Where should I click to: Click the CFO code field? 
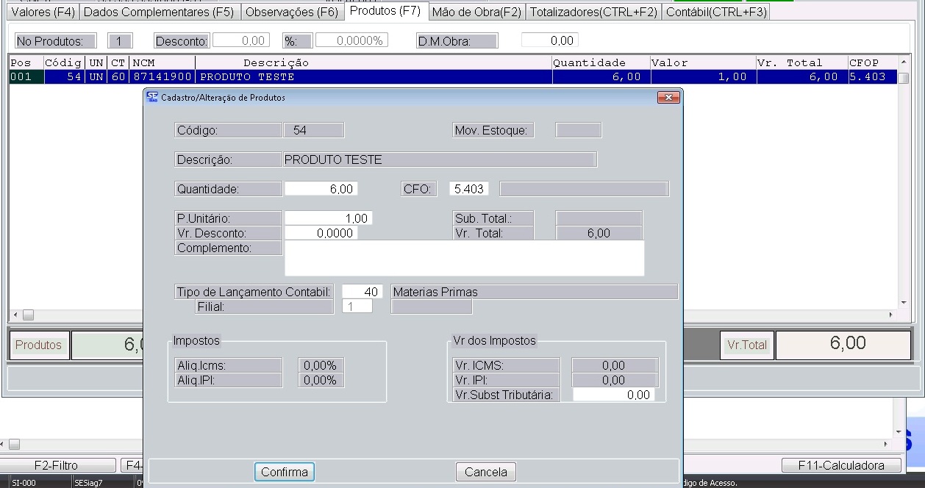coord(469,189)
